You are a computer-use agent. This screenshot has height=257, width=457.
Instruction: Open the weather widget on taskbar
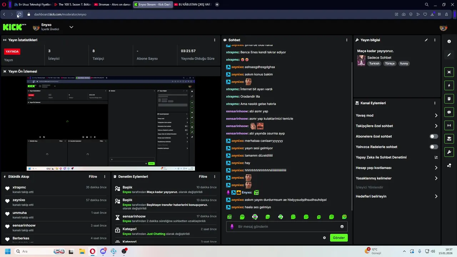click(373, 251)
